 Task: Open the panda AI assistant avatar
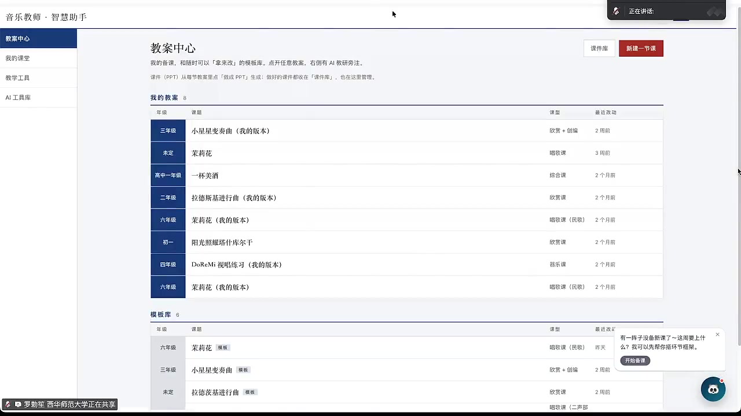713,389
